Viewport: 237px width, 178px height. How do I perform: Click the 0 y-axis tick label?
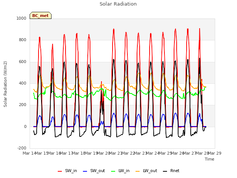25,126
